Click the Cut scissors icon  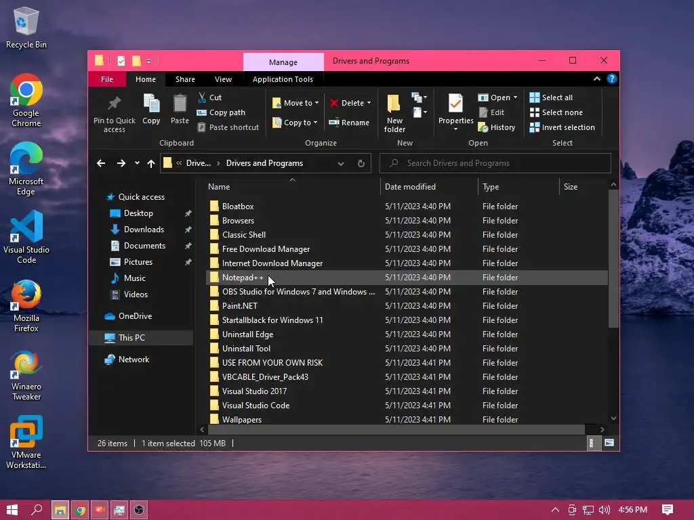click(202, 97)
